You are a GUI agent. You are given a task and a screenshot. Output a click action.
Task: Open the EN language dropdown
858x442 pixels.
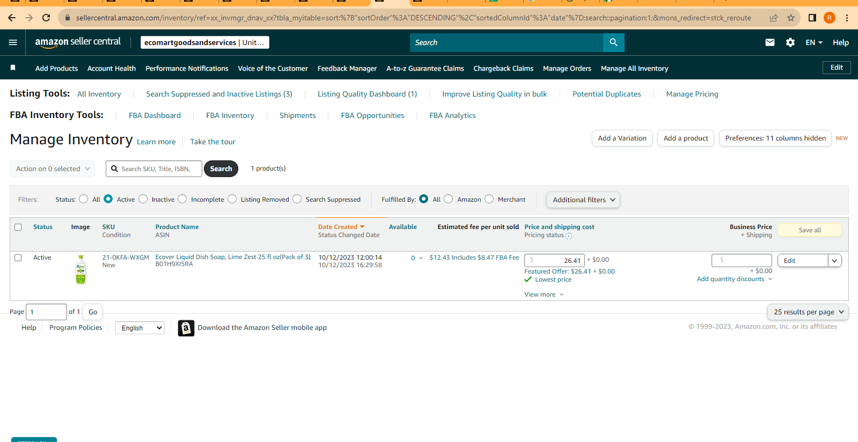tap(814, 42)
